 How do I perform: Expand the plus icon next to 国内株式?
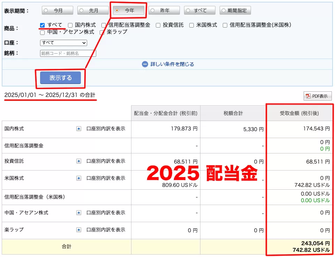click(x=78, y=128)
